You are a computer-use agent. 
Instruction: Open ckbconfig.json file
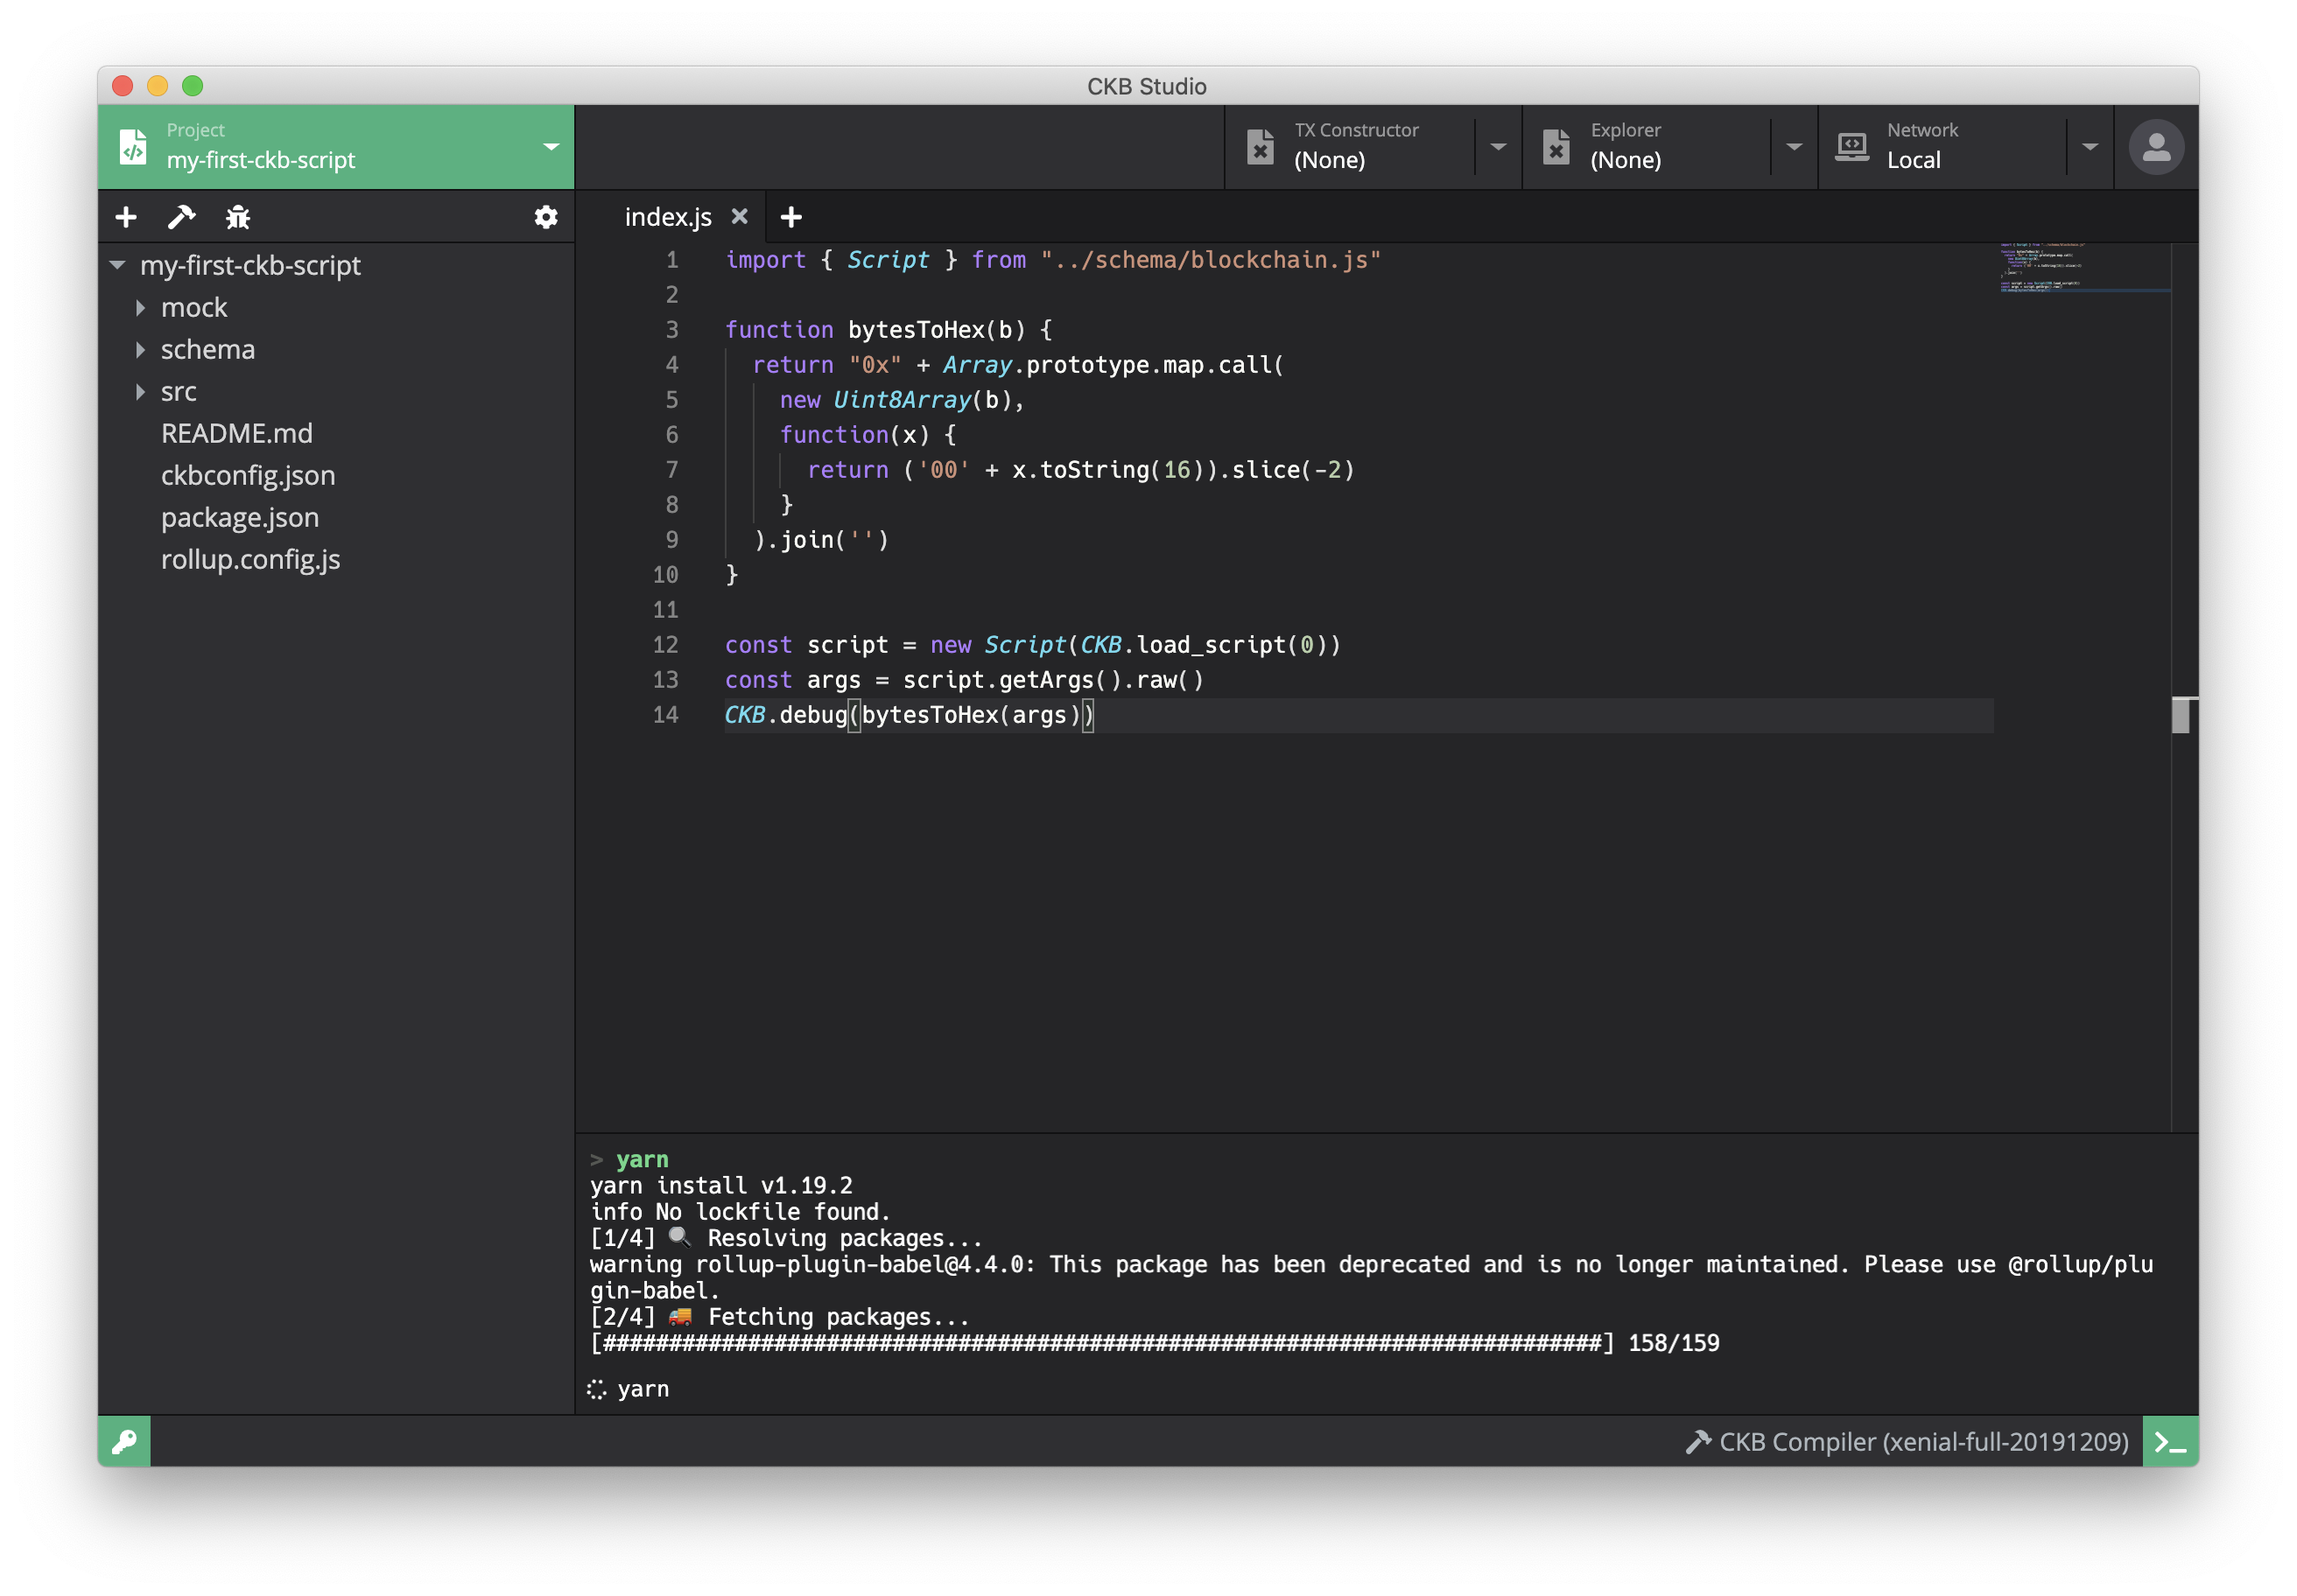pos(247,475)
